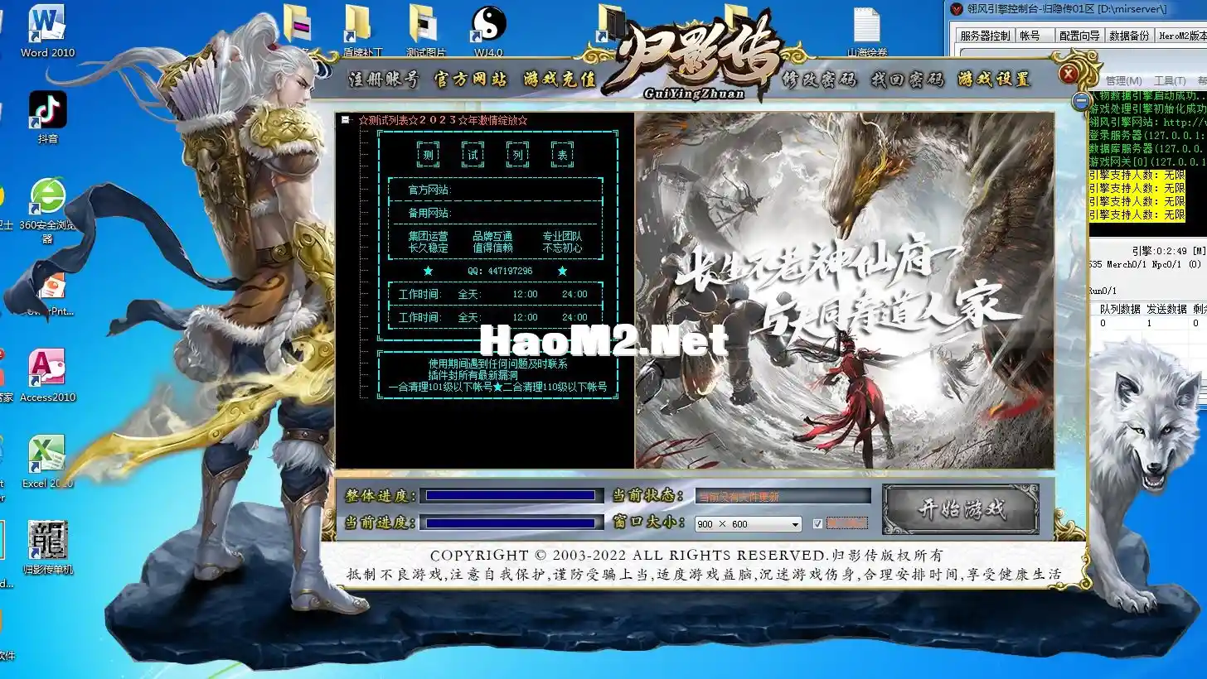
Task: Click 发送数据 column header in console
Action: coord(1166,309)
